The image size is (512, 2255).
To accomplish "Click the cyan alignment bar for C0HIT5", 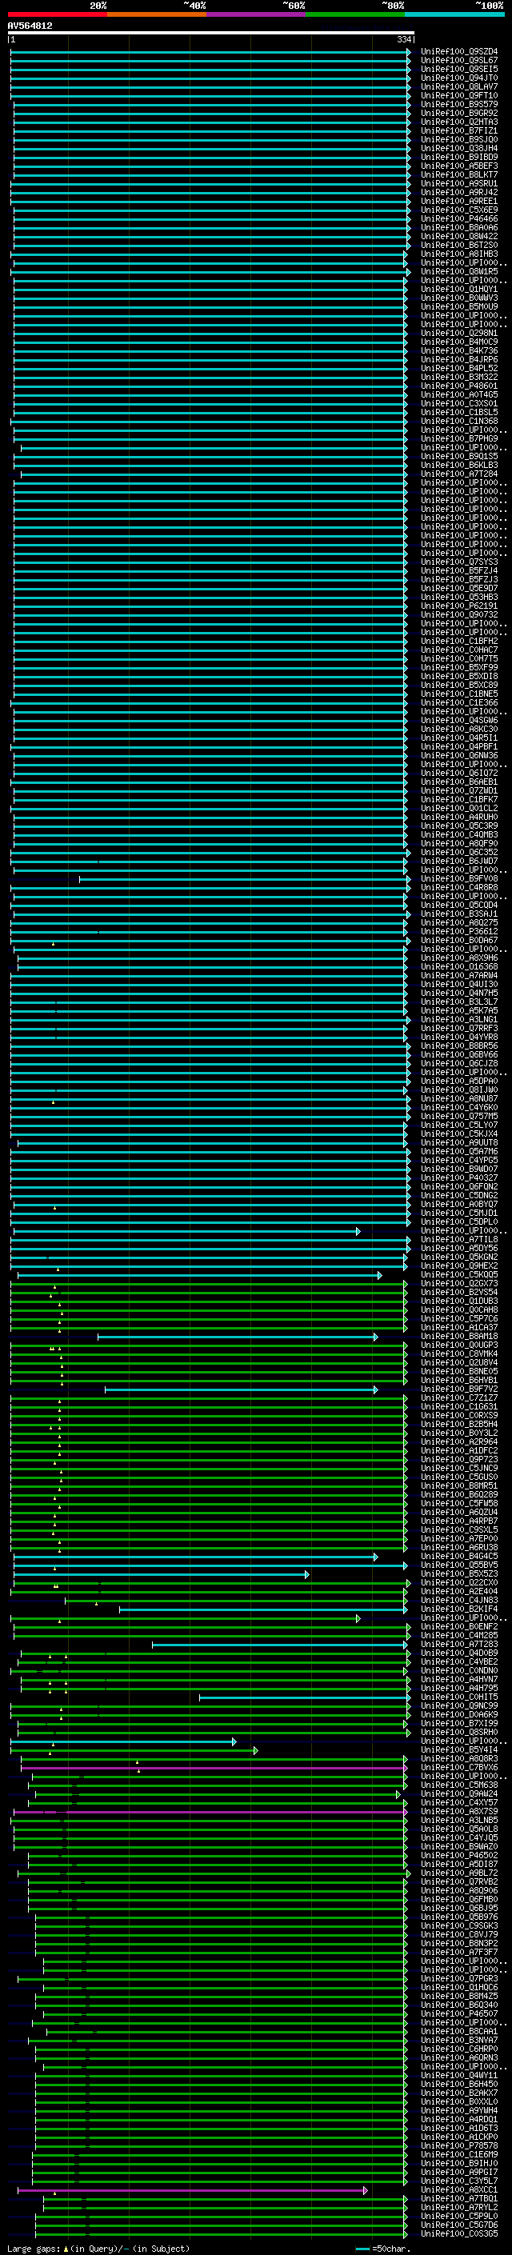I will [x=305, y=1698].
